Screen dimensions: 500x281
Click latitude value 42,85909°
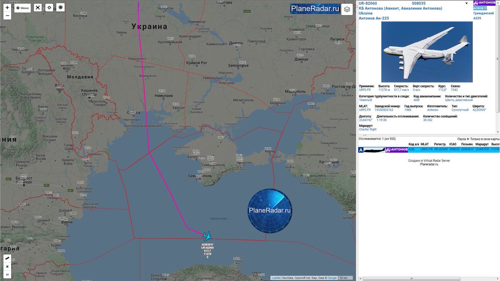(x=480, y=110)
